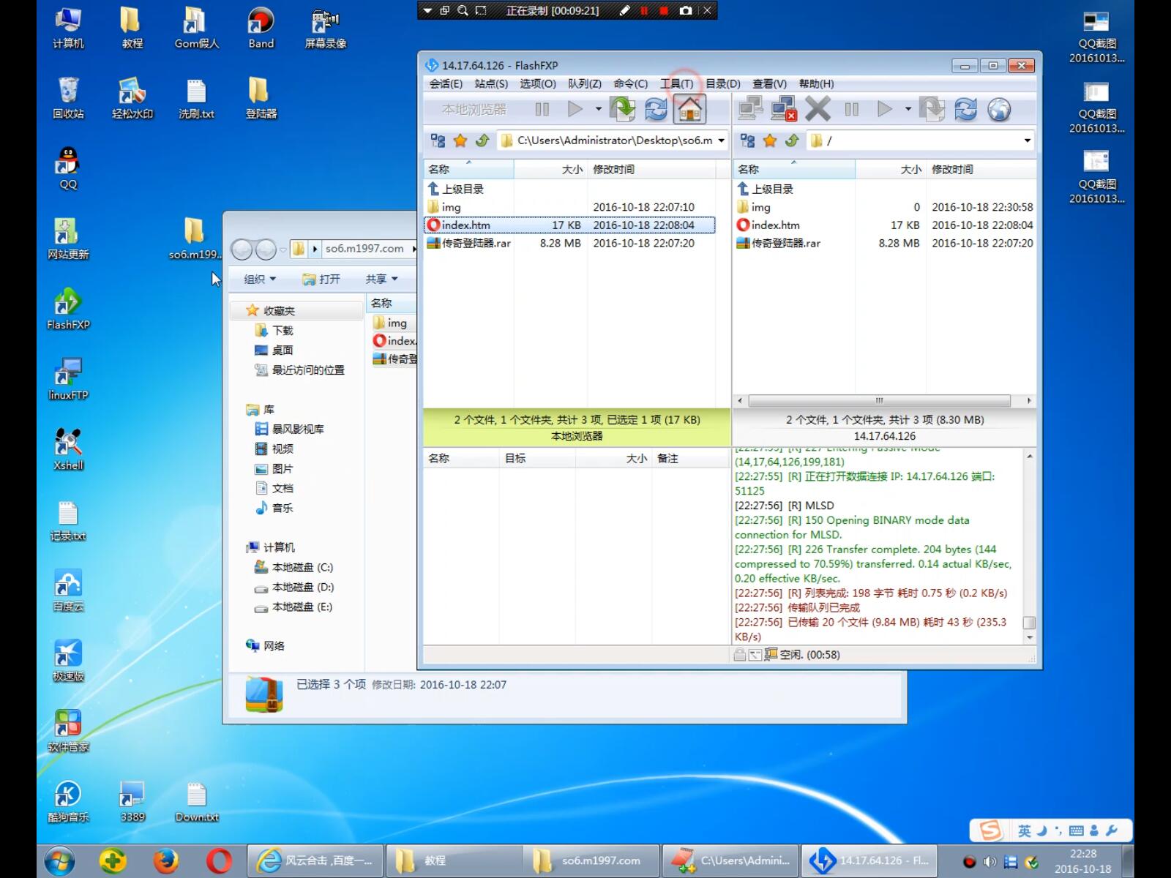Image resolution: width=1171 pixels, height=878 pixels.
Task: Expand local path dropdown
Action: tap(721, 140)
